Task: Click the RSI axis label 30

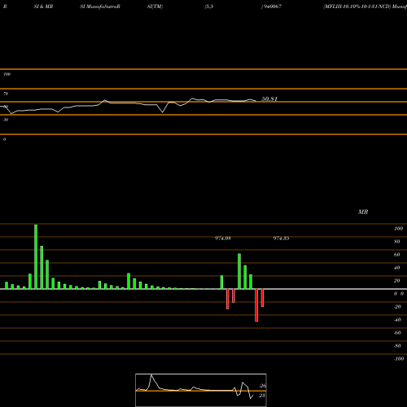Action: 6,120
